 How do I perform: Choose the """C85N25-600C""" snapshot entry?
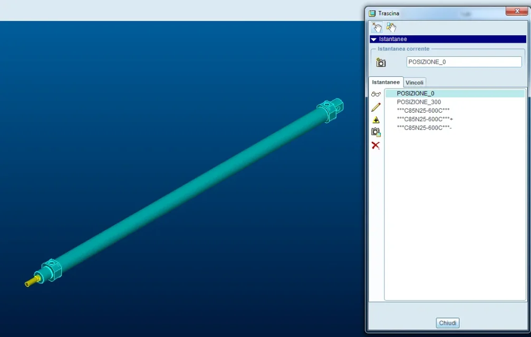[423, 111]
